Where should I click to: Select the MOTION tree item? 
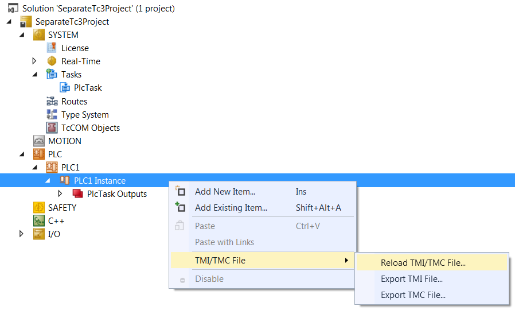(x=65, y=141)
